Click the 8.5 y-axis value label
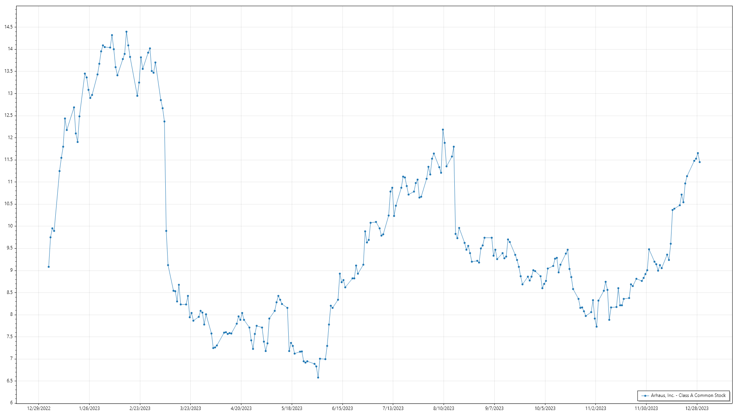Image resolution: width=738 pixels, height=415 pixels. tap(10, 292)
